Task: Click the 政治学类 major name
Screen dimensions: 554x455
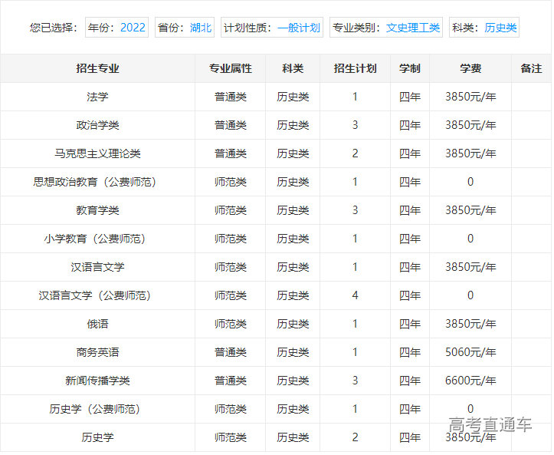Action: [x=97, y=125]
